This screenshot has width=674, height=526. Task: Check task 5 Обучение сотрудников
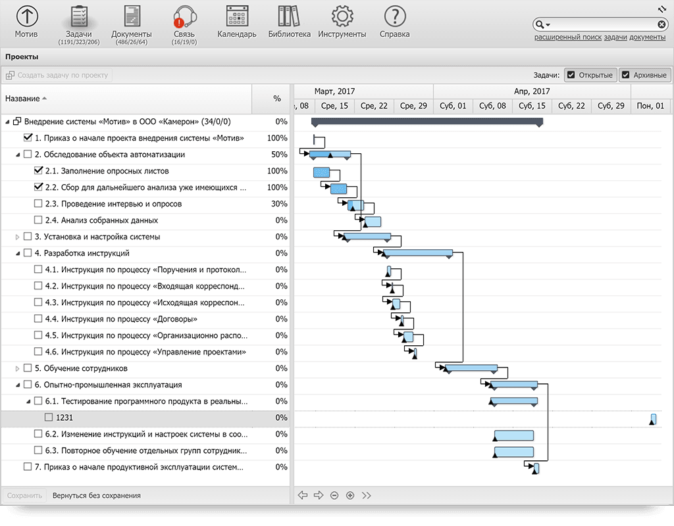[28, 368]
